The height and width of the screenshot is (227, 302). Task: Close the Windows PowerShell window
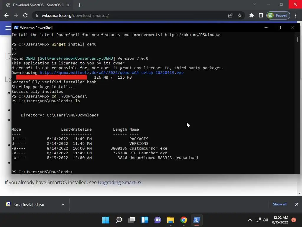click(x=293, y=27)
